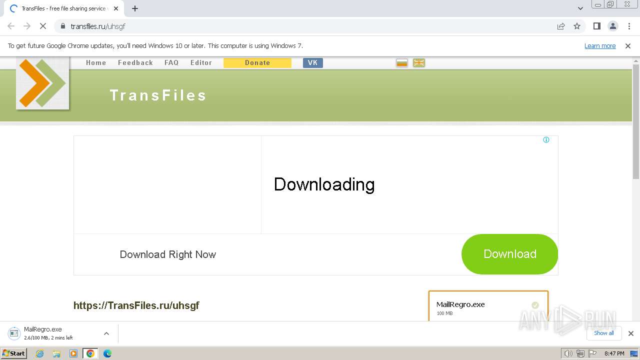This screenshot has width=640, height=360.
Task: Bookmark this tab with the star
Action: click(577, 26)
